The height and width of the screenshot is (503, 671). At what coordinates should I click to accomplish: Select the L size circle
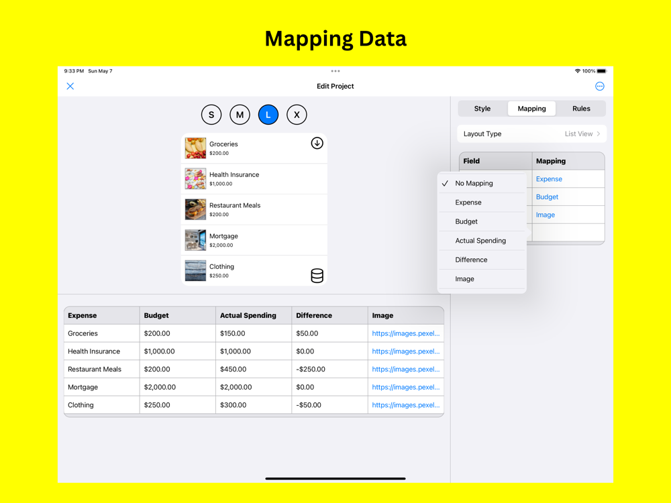[x=268, y=115]
